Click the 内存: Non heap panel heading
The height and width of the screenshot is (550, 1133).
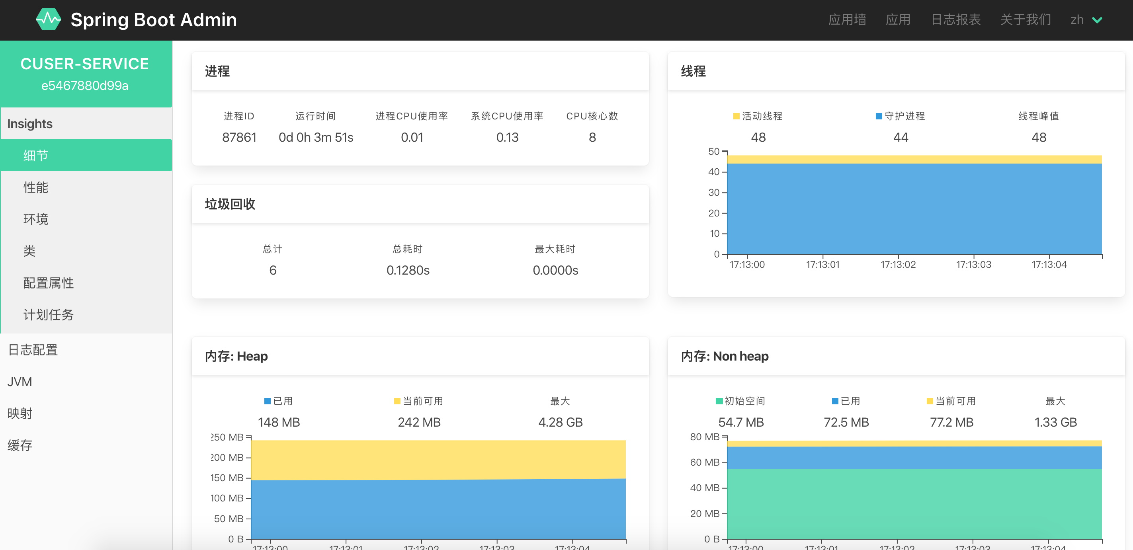[x=725, y=356]
